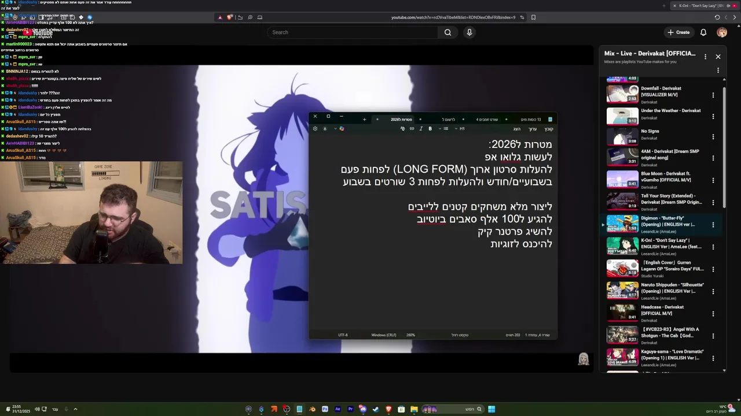Open Steam from taskbar
741x416 pixels.
(376, 409)
